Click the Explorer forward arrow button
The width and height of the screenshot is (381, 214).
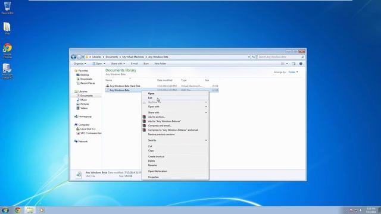coord(79,57)
